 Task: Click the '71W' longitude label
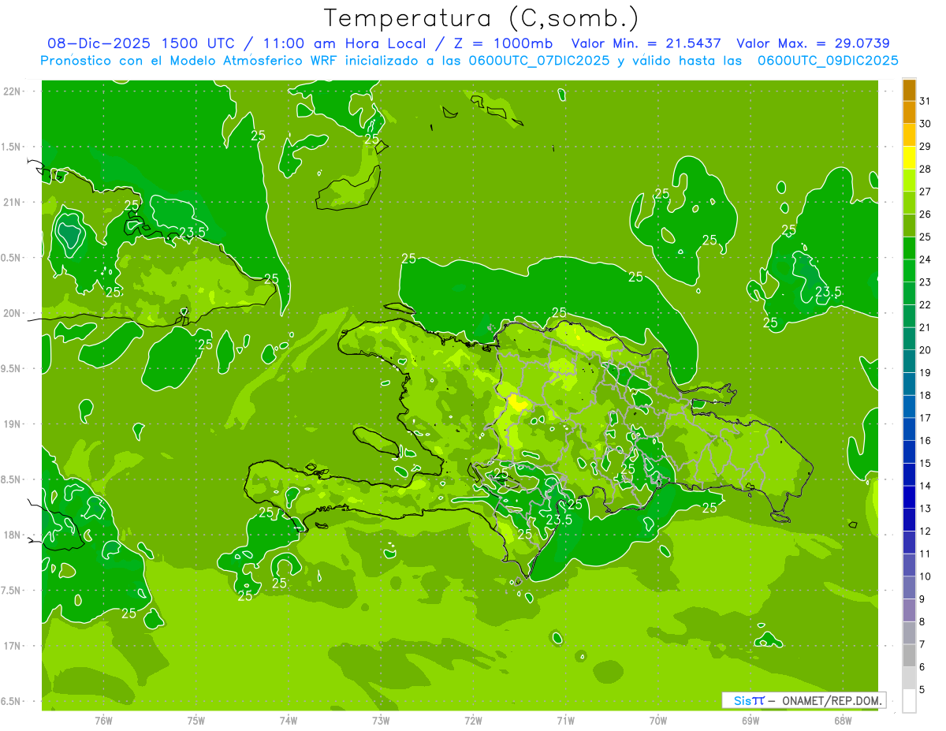[565, 721]
